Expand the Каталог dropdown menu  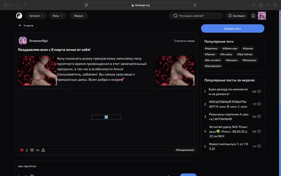36,16
